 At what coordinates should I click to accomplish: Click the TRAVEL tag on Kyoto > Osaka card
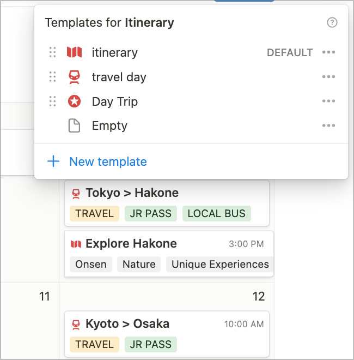coord(94,344)
